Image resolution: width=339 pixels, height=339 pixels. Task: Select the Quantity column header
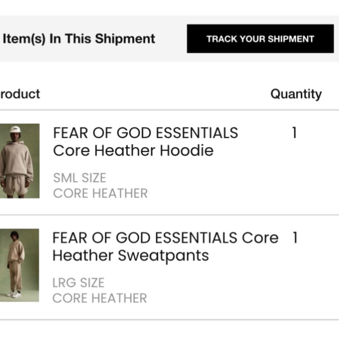pos(296,94)
